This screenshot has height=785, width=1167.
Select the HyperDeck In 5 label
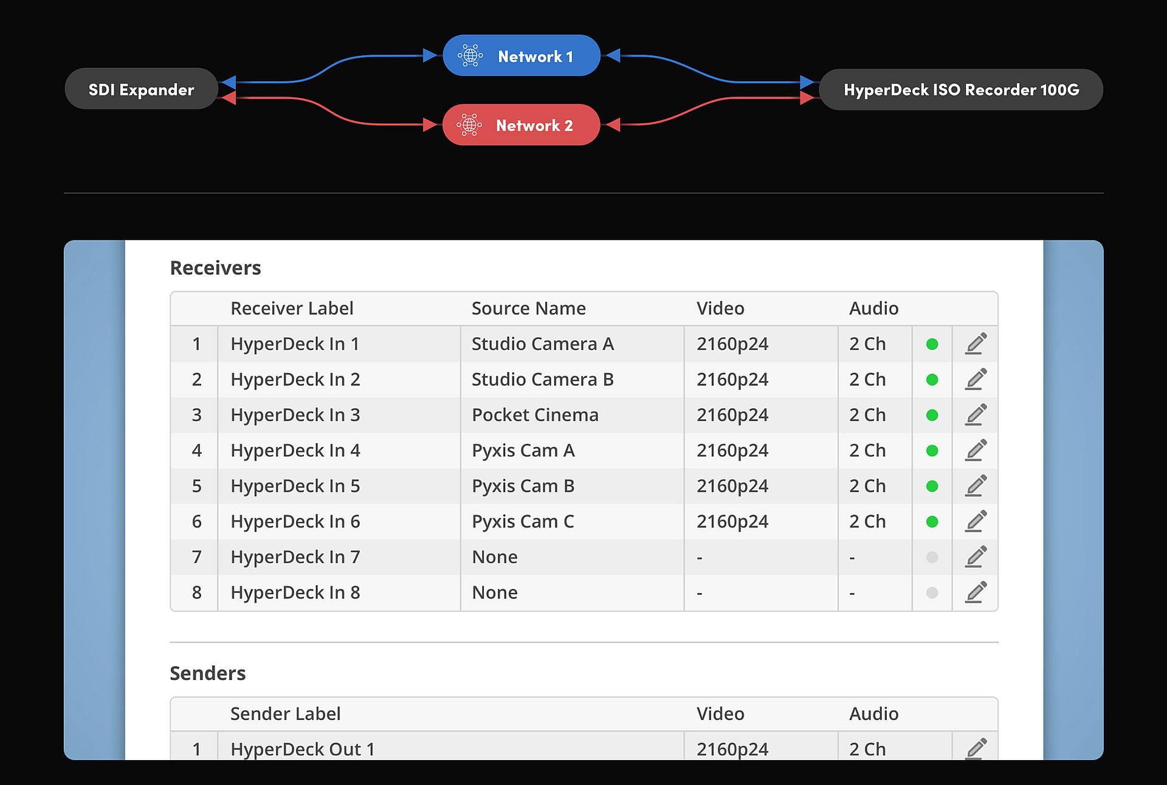point(295,486)
